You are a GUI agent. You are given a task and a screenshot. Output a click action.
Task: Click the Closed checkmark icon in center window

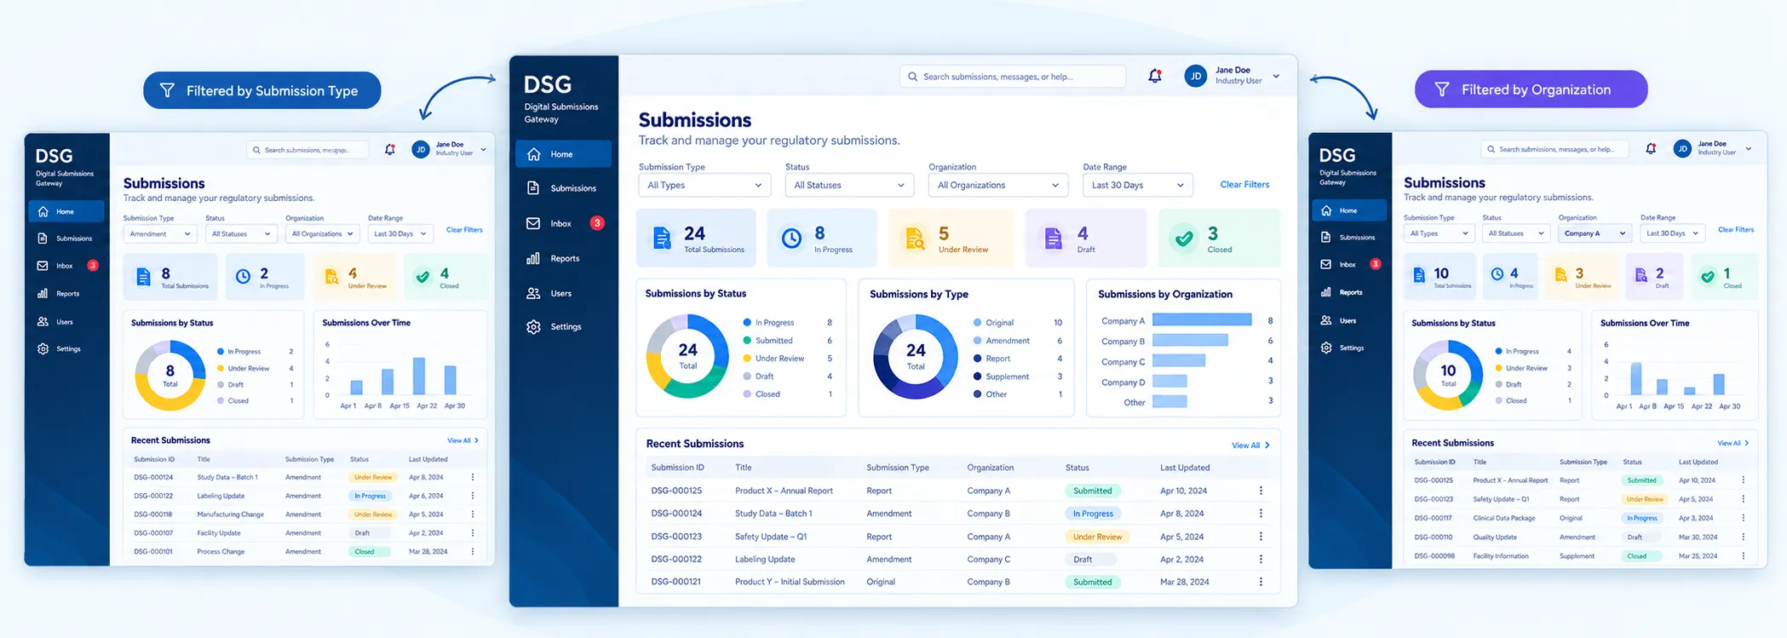(1185, 239)
